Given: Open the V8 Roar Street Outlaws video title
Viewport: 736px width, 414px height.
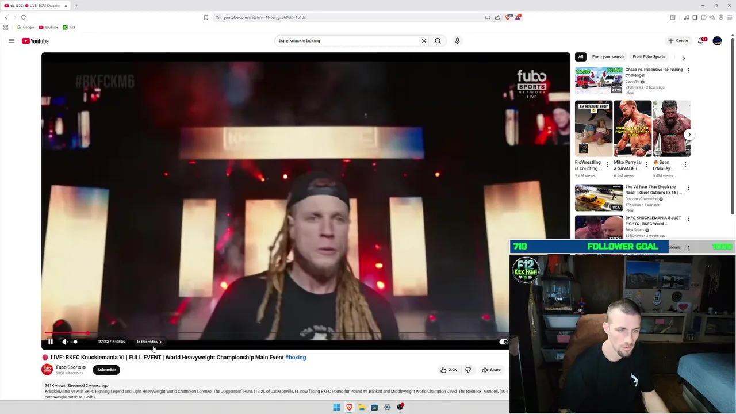Looking at the screenshot, I should [x=653, y=190].
